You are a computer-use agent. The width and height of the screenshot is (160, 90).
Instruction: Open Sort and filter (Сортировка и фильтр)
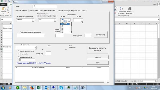pyautogui.click(x=122, y=10)
